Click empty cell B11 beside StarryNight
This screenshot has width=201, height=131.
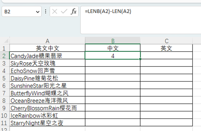point(113,123)
